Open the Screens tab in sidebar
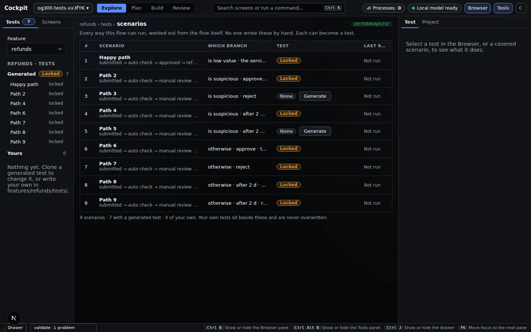Screen dimensions: 531x332 click(x=51, y=22)
